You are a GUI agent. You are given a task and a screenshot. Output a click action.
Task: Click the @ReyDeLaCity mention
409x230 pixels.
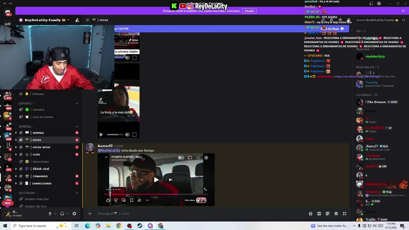[x=109, y=150]
